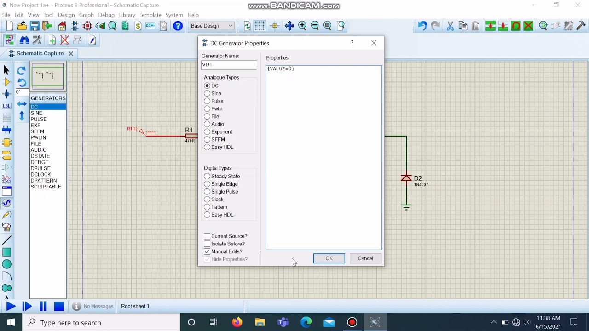This screenshot has width=589, height=331.
Task: Select the SFFM analogue type radio
Action: click(207, 139)
